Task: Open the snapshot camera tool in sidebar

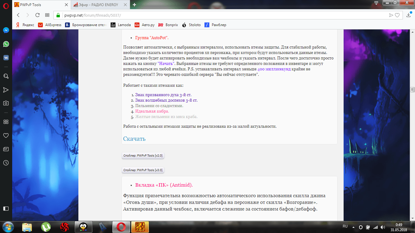Action: coord(6,103)
